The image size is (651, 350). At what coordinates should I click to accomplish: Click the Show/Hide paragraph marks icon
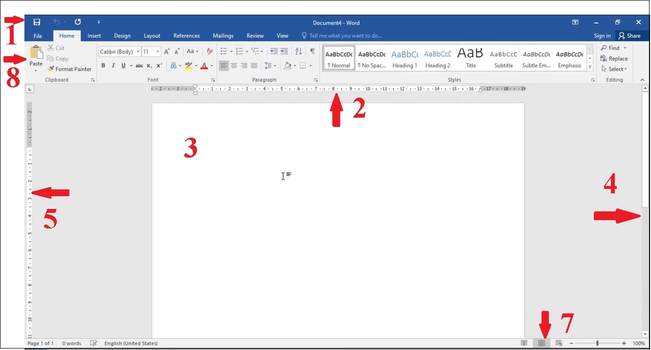pyautogui.click(x=312, y=51)
